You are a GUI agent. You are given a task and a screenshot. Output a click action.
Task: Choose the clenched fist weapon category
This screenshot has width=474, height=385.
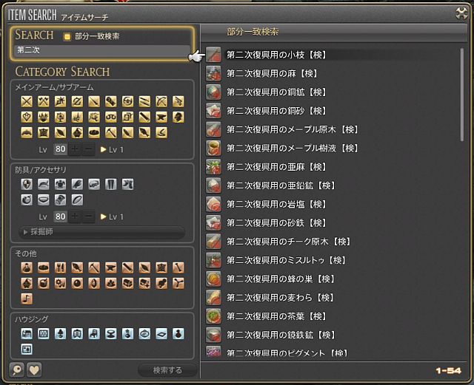tap(110, 102)
